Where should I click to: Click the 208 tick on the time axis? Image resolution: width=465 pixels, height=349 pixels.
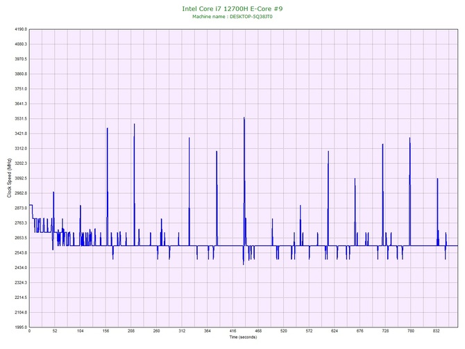[131, 331]
